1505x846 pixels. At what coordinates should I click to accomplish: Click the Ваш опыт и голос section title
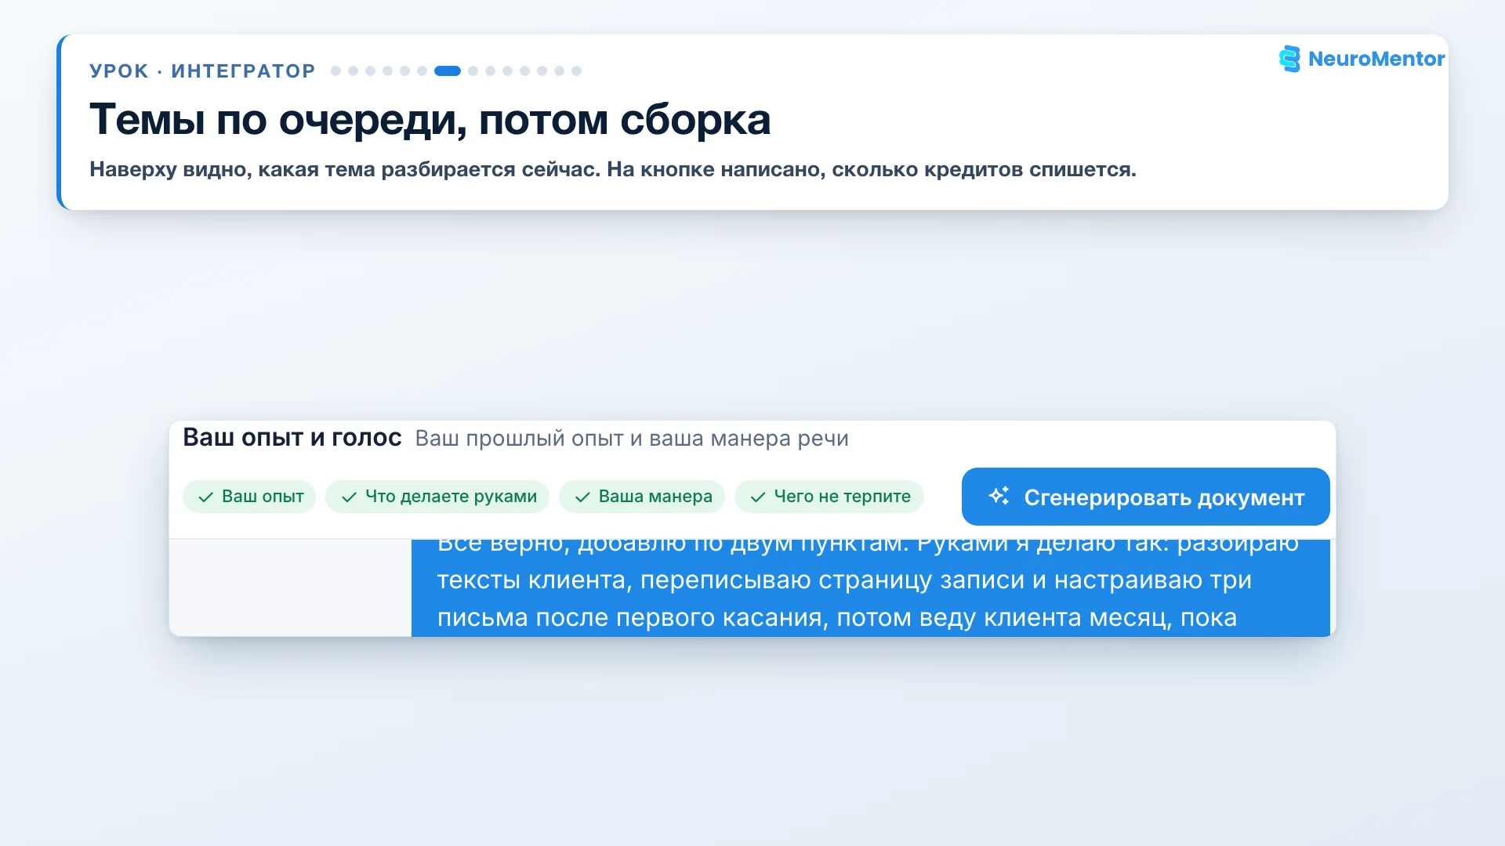pos(292,437)
